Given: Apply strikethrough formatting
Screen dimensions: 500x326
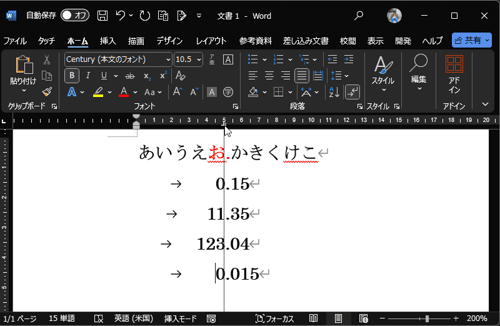Looking at the screenshot, I should [x=130, y=76].
